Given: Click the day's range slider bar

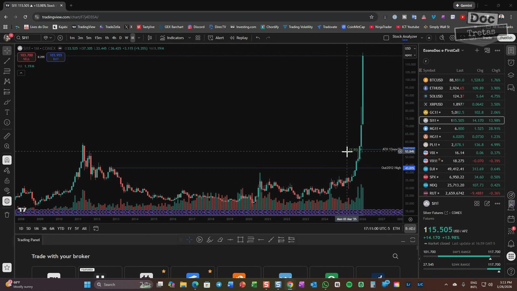Looking at the screenshot, I should tap(462, 256).
